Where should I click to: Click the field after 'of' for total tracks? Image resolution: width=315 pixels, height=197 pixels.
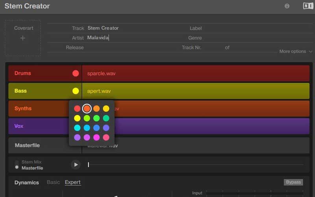coord(253,48)
